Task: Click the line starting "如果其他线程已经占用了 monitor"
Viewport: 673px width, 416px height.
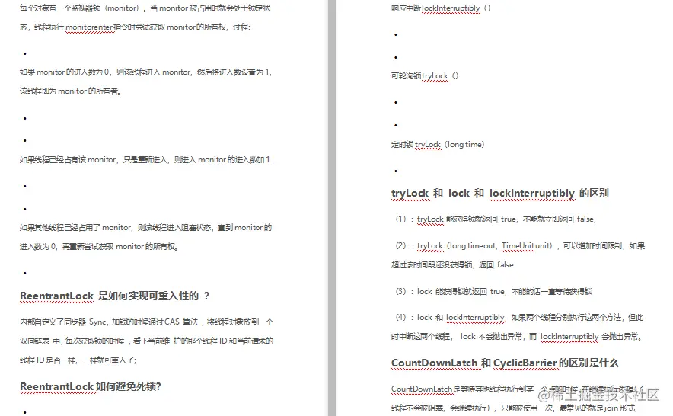Action: tap(145, 227)
